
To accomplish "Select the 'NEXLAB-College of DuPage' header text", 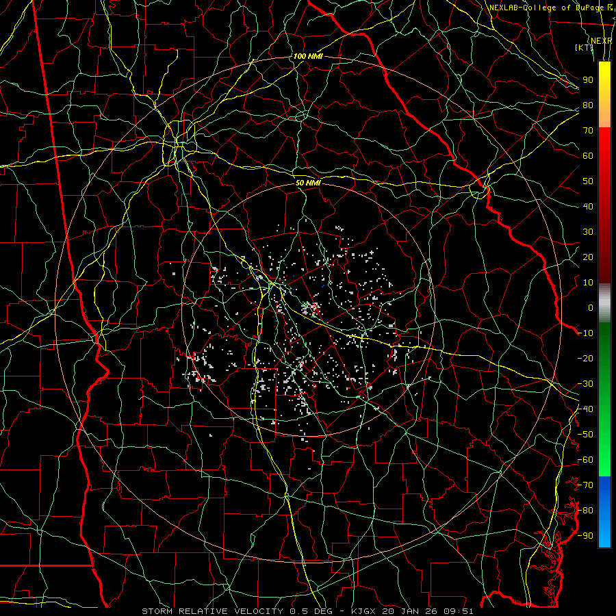I will 546,8.
